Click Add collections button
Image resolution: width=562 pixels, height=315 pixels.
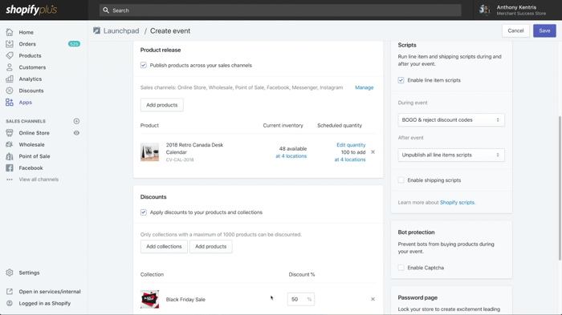tap(164, 246)
